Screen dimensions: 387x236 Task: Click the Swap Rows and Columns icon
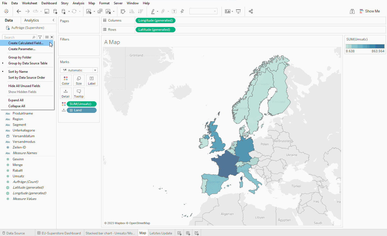click(x=123, y=11)
